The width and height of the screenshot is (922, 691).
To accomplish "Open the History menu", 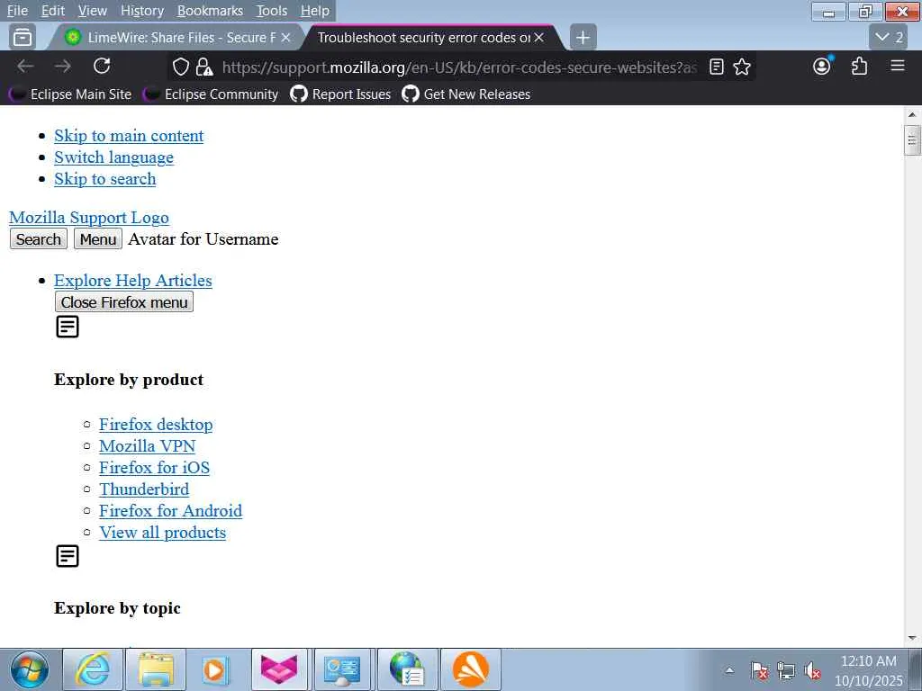I will click(x=141, y=11).
